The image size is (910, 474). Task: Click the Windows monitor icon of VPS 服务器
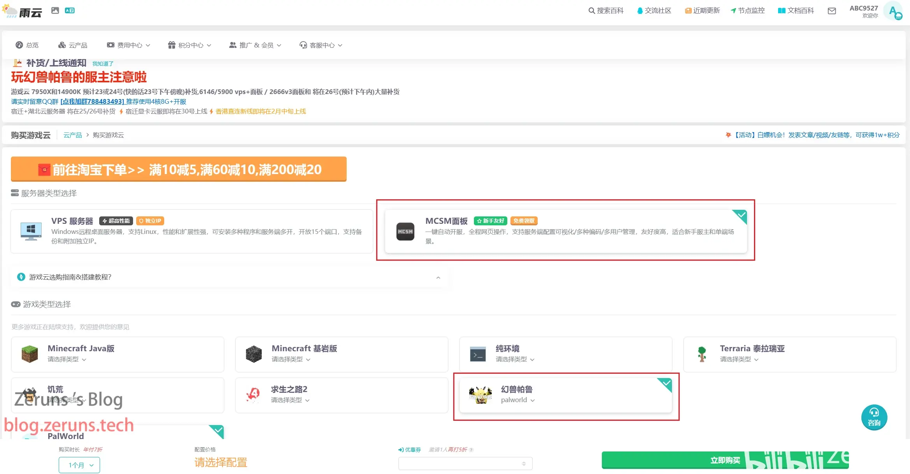(x=31, y=232)
